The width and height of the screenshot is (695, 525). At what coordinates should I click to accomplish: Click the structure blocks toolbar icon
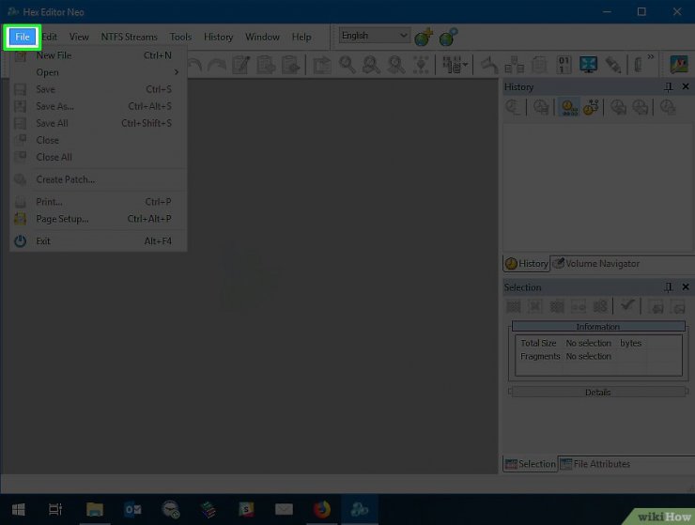tap(514, 65)
